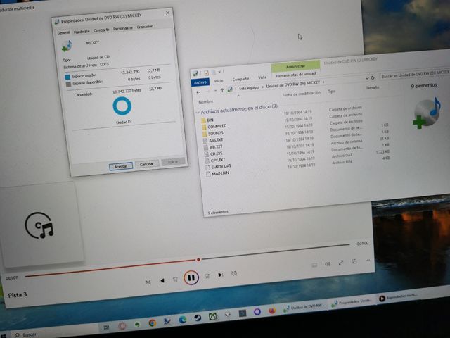
Task: Select the SOUNDS folder
Action: 216,133
